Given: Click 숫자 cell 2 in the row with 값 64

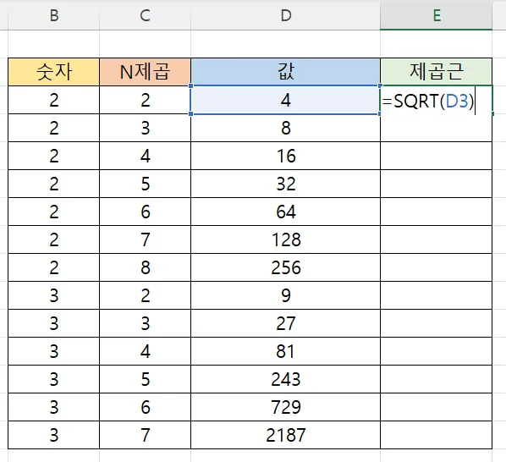Looking at the screenshot, I should pos(53,212).
